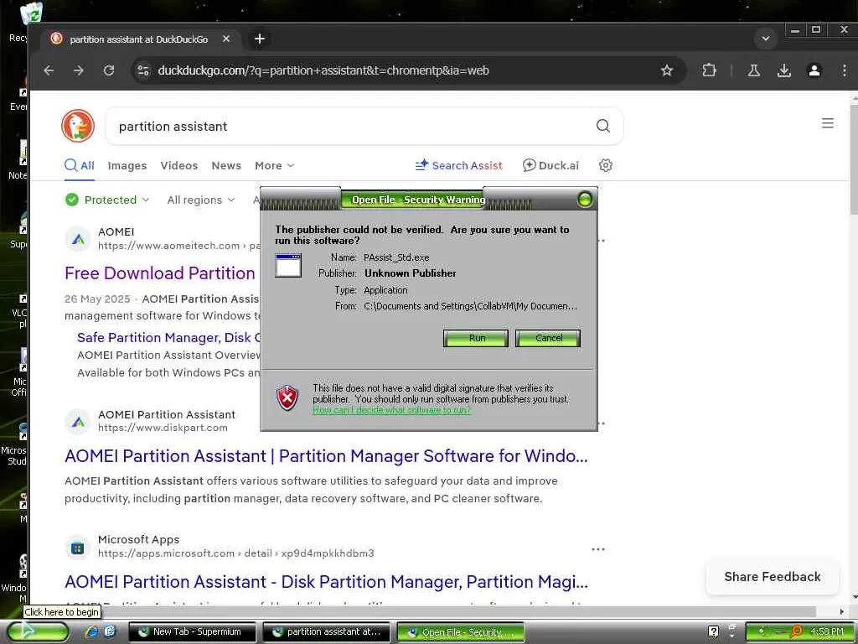Image resolution: width=858 pixels, height=644 pixels.
Task: Click the Start button on taskbar
Action: coord(37,631)
